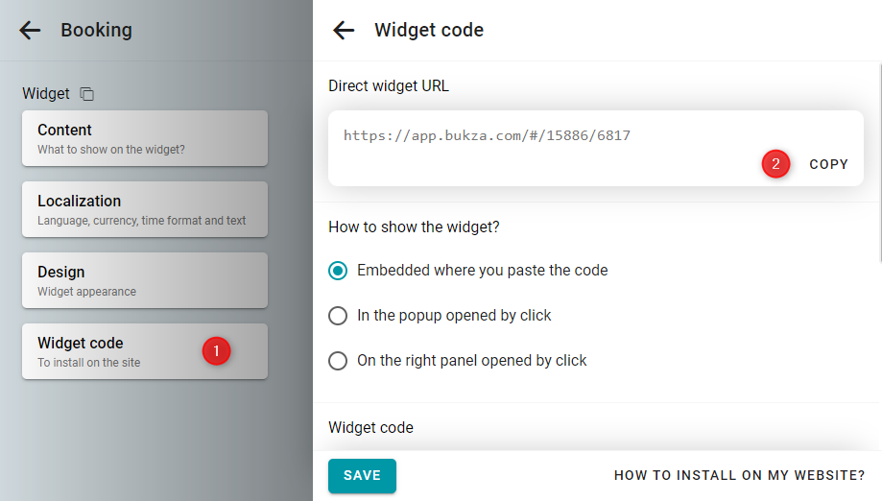Click the Direct widget URL label

(x=389, y=86)
